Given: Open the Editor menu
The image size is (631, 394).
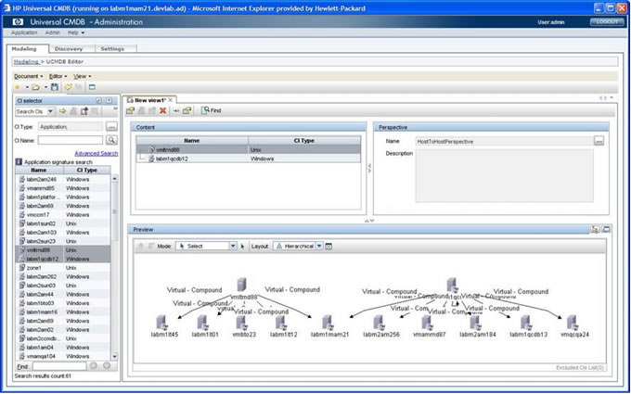Looking at the screenshot, I should 58,76.
